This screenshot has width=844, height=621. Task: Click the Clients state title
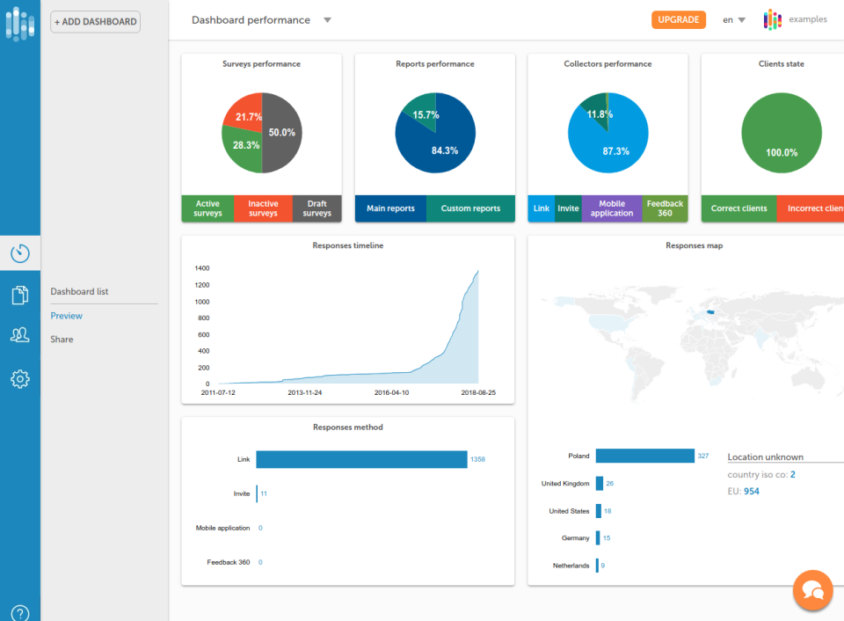coord(782,63)
